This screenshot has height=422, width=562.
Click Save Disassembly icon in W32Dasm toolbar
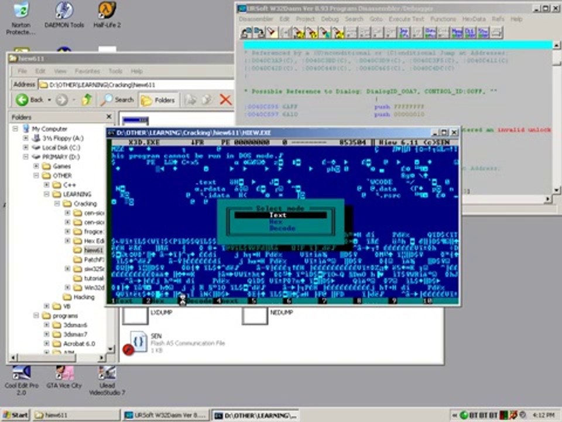coord(259,32)
